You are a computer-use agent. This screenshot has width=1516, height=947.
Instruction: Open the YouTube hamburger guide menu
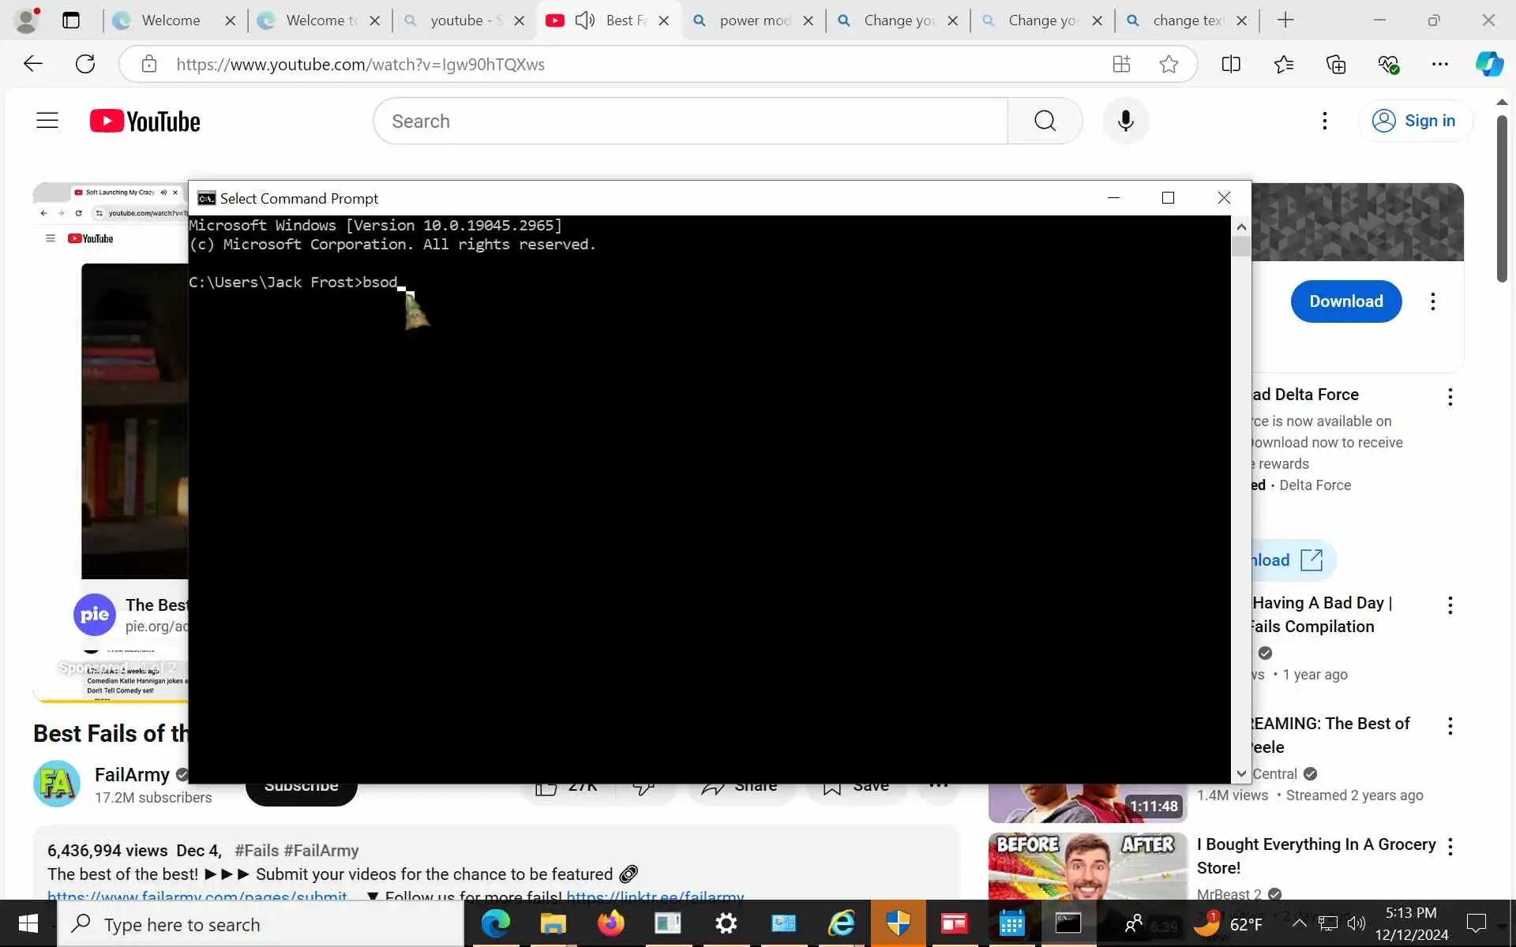coord(47,121)
